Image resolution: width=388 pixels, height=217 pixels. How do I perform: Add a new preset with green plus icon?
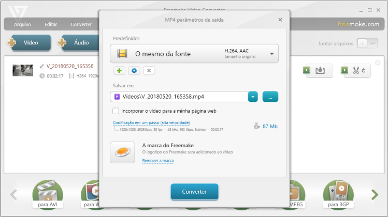click(119, 71)
